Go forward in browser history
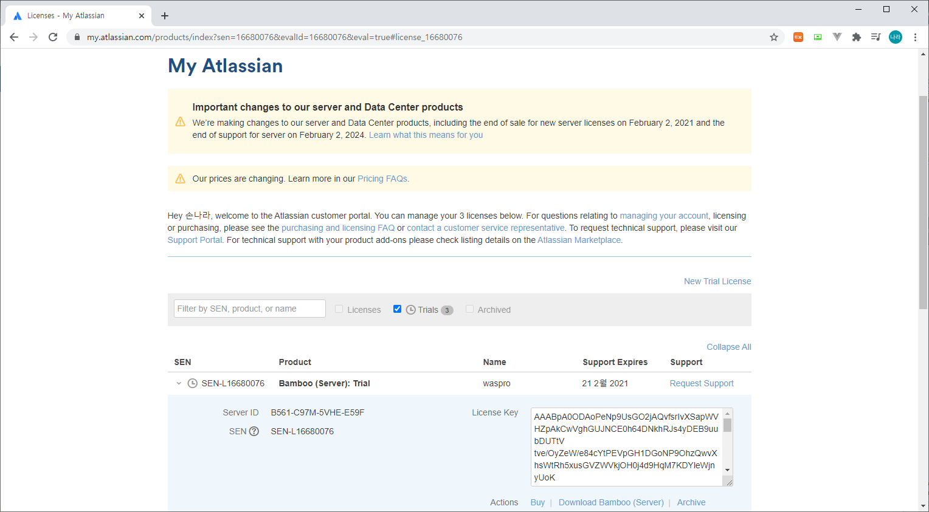 33,37
